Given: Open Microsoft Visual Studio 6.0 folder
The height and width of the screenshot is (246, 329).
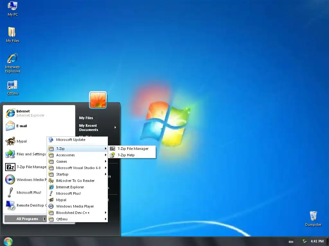Looking at the screenshot, I should click(x=77, y=168).
